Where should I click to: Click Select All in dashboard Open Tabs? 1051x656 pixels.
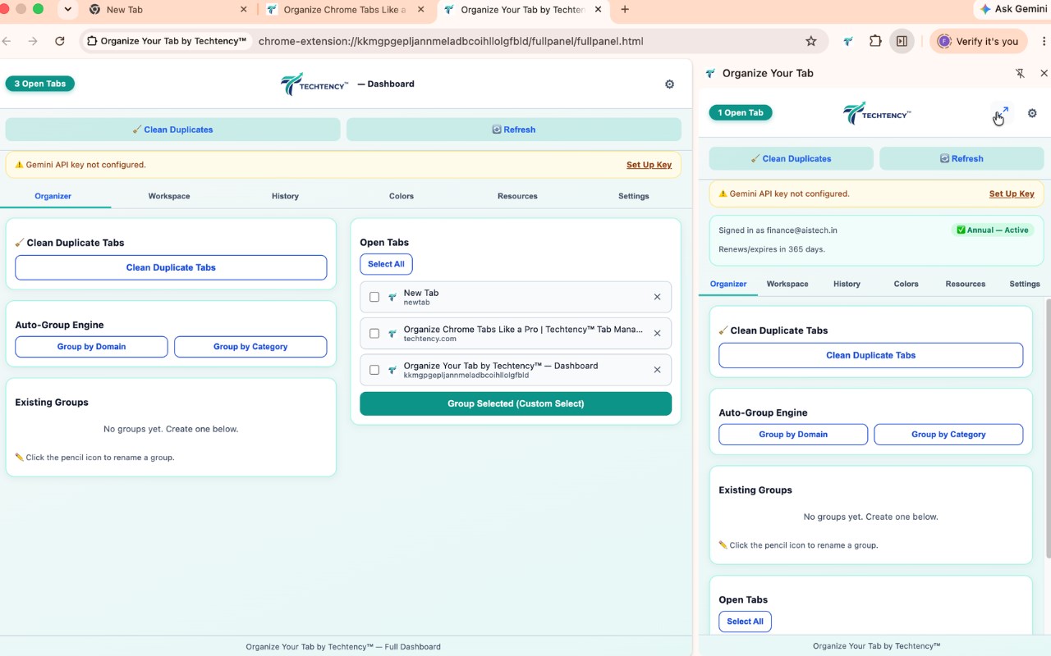point(386,264)
